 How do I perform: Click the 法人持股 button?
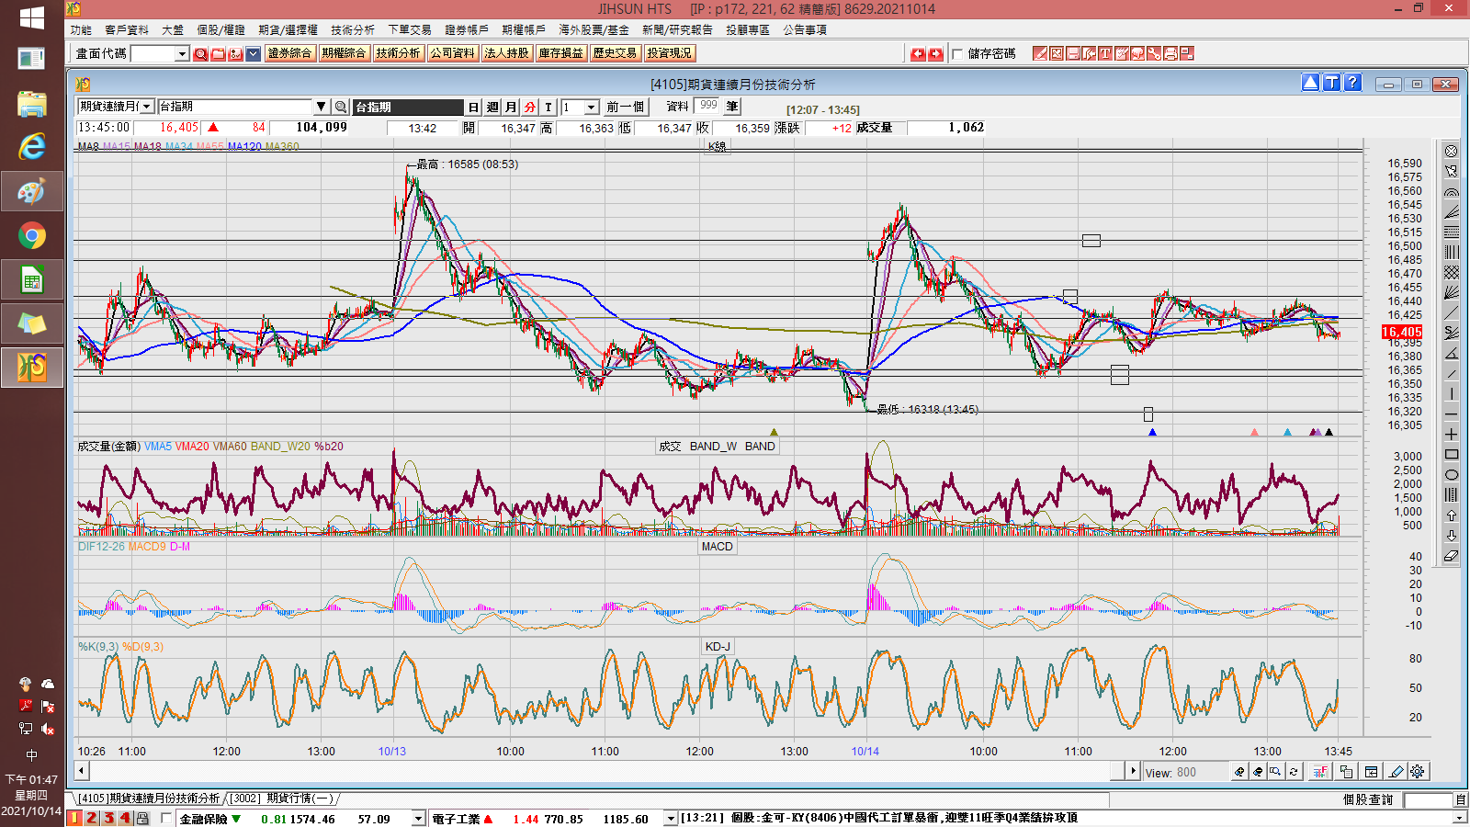(x=506, y=53)
